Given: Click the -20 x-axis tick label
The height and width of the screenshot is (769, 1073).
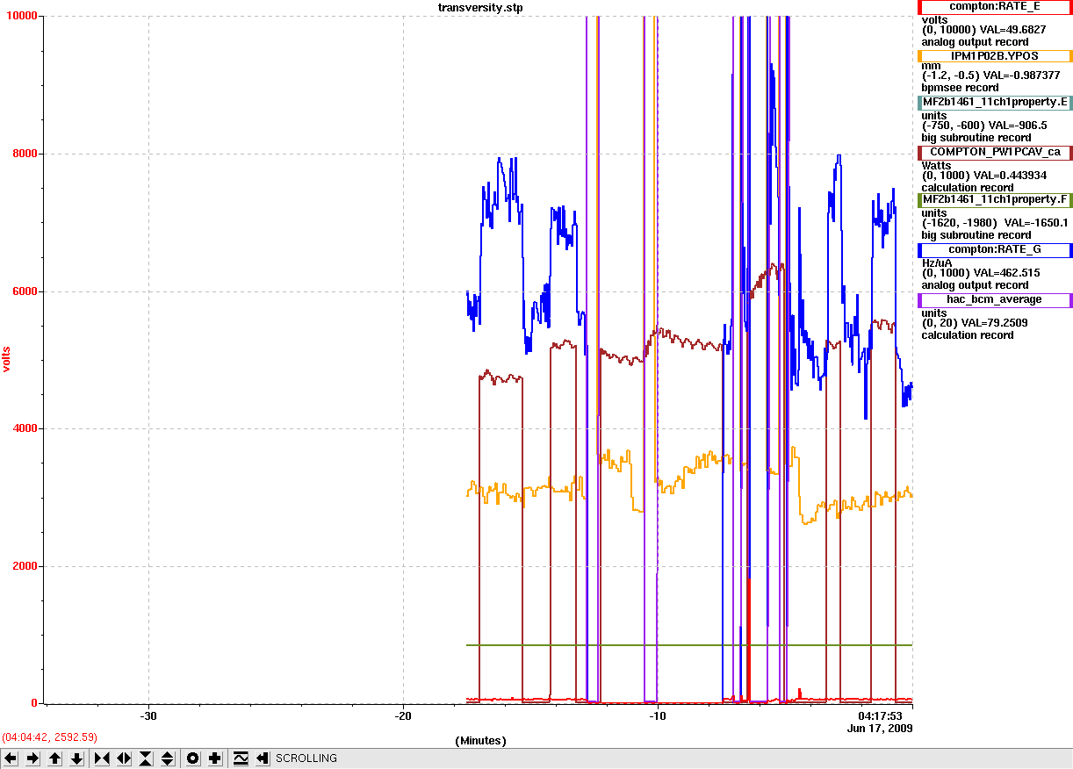Looking at the screenshot, I should [x=403, y=716].
